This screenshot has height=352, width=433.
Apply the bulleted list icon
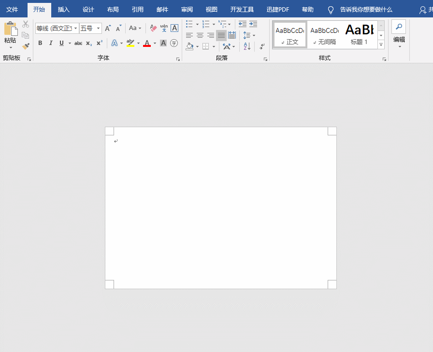[189, 24]
